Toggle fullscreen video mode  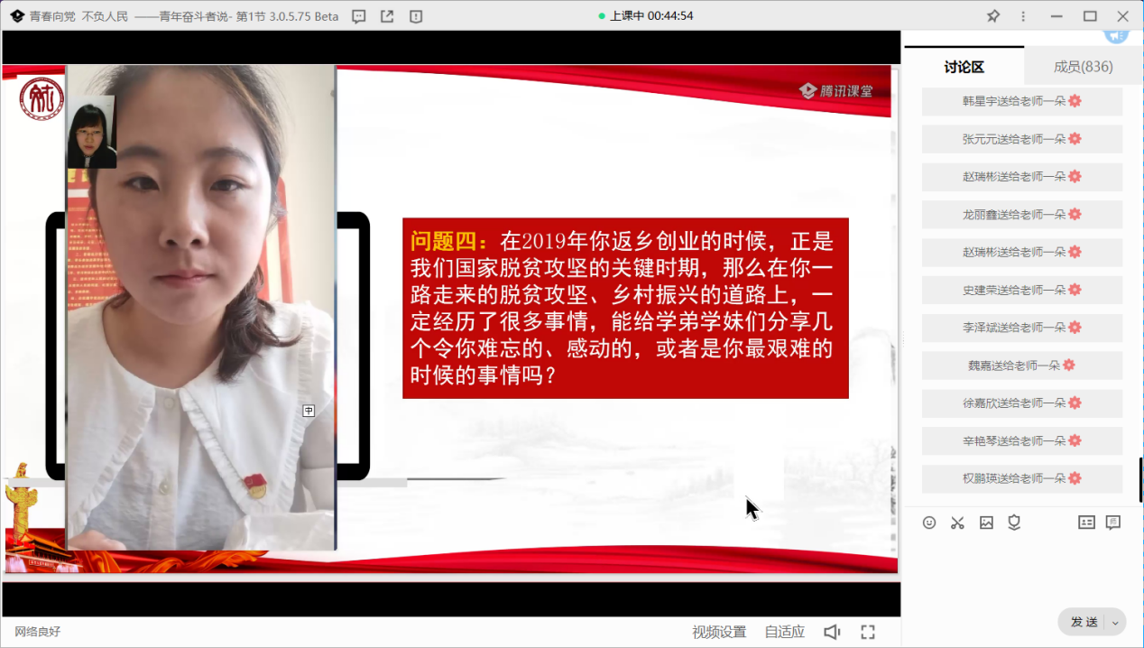(x=868, y=632)
